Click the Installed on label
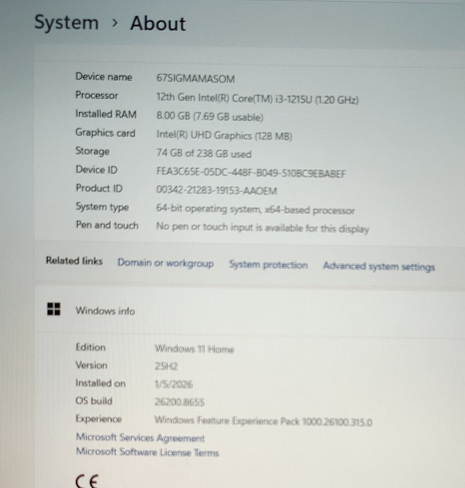The image size is (465, 488). [x=101, y=383]
